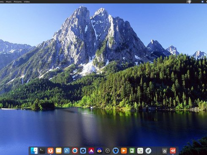The height and width of the screenshot is (155, 207).
Task: Open the red icon after the Trash
Action: (x=173, y=151)
